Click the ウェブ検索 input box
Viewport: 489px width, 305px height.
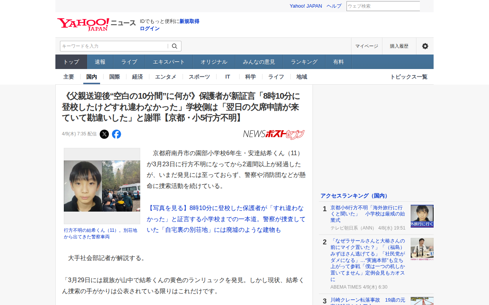point(383,6)
